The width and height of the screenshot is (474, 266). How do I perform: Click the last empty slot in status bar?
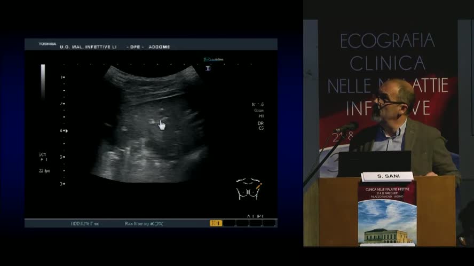click(270, 223)
